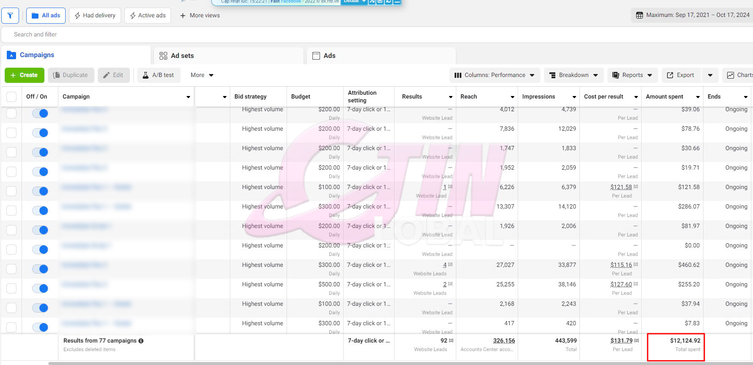This screenshot has width=753, height=365.
Task: Click the $127.60 cost per result value
Action: point(621,284)
